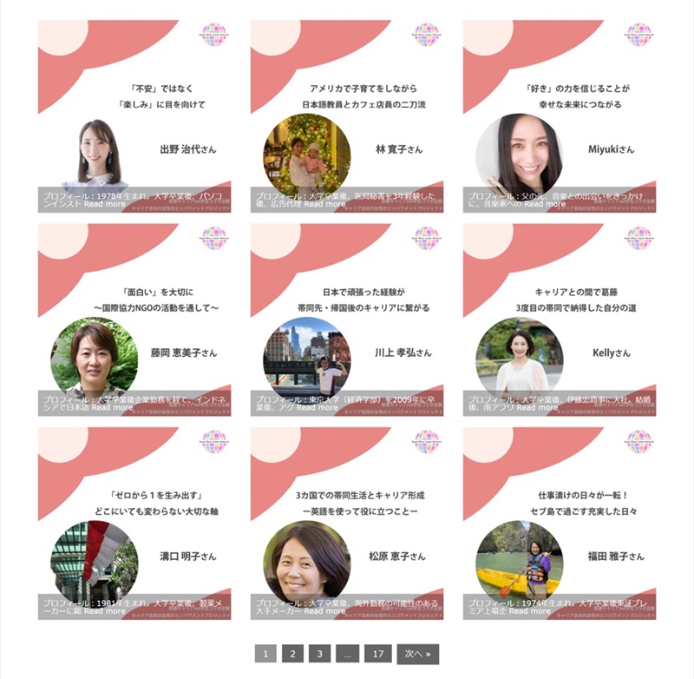
Task: Select current page 1 in pagination
Action: click(265, 654)
